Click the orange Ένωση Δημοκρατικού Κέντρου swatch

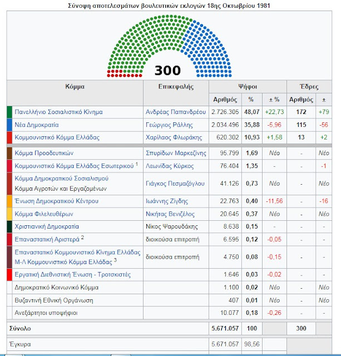9,201
